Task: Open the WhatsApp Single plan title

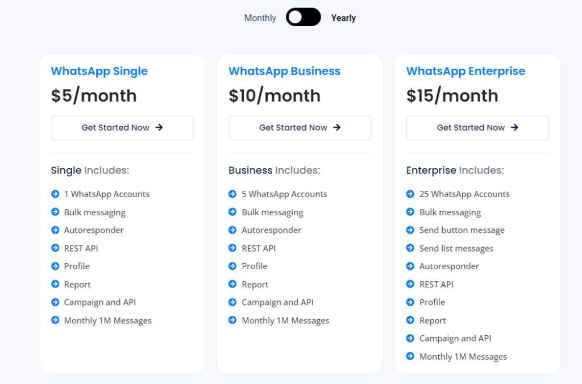Action: click(x=99, y=71)
